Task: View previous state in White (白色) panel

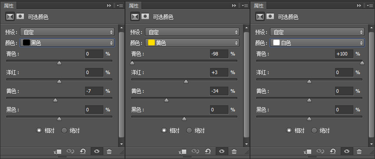Action: (x=320, y=151)
